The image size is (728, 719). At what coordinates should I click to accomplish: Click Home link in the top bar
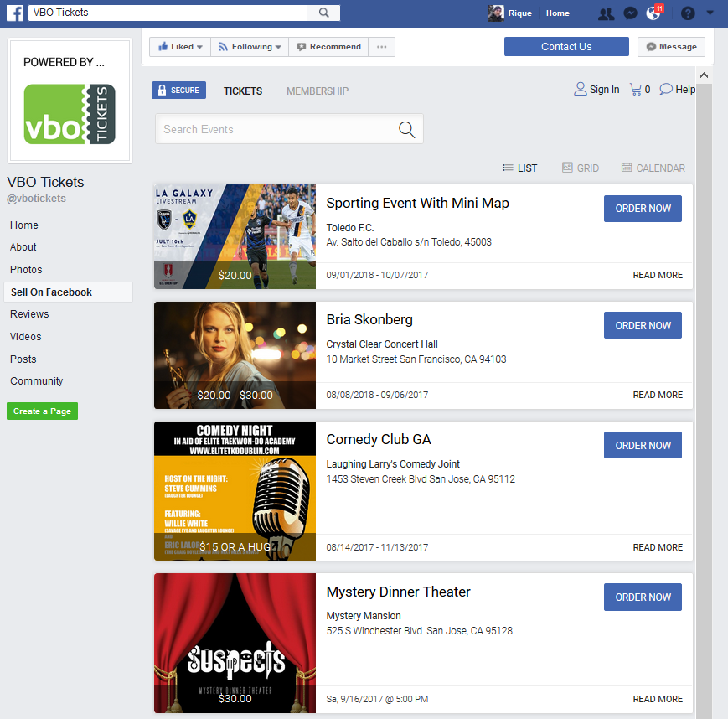tap(557, 13)
